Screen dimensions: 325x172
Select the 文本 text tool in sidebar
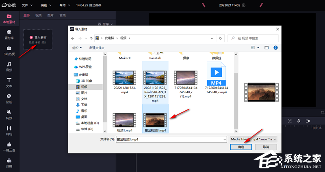point(9,83)
